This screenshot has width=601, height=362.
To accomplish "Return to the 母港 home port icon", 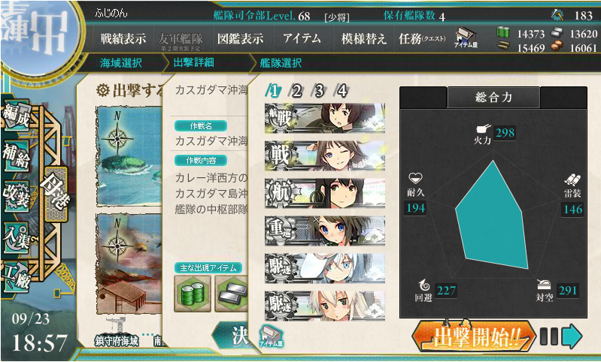I will (56, 195).
